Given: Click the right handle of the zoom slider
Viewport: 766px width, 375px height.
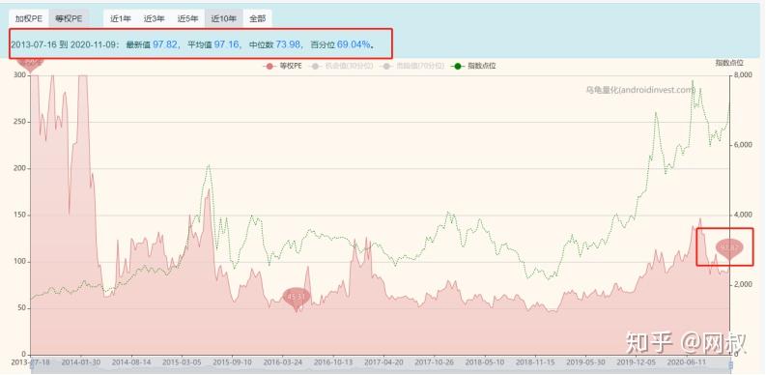Looking at the screenshot, I should click(731, 365).
